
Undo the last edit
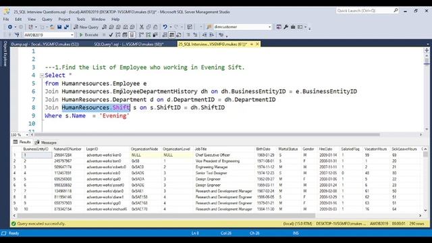tap(165, 27)
